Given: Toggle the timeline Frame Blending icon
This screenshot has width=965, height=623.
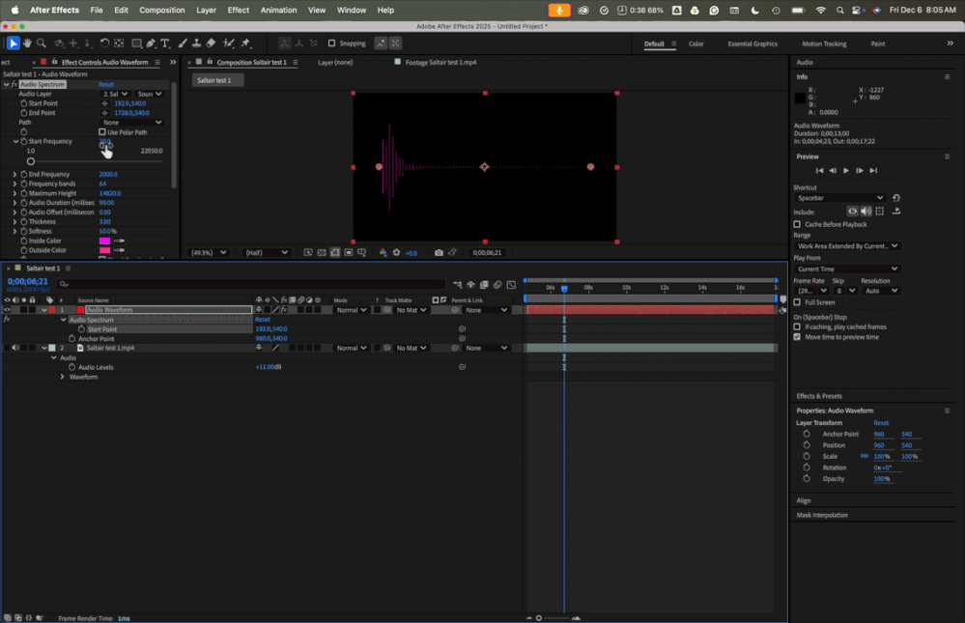Looking at the screenshot, I should click(484, 284).
